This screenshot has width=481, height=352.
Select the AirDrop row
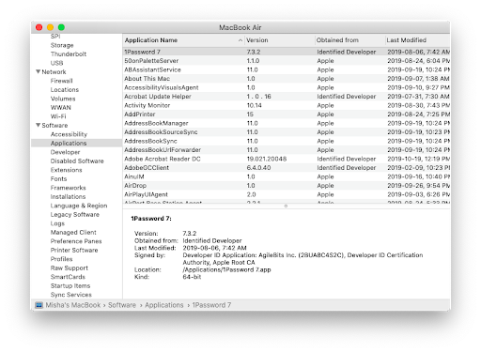click(x=287, y=186)
